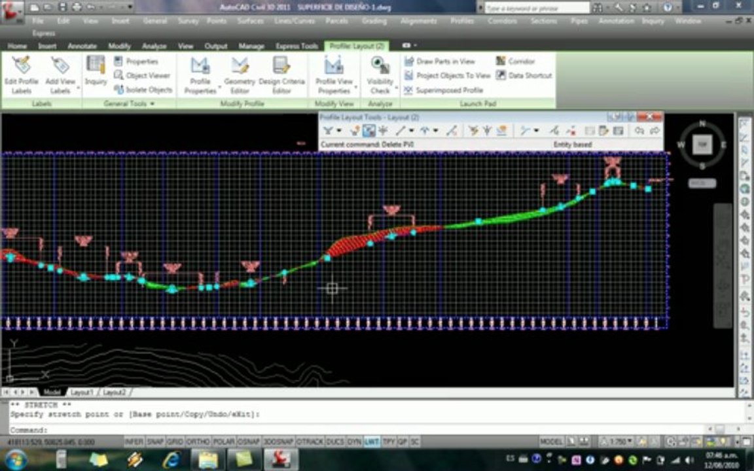The image size is (754, 471).
Task: Switch to Annotate ribbon tab
Action: [x=82, y=46]
